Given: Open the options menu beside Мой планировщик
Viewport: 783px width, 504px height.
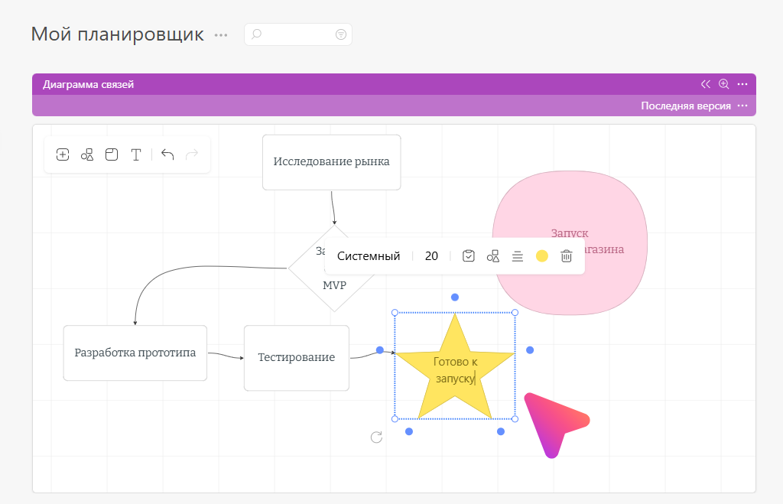Looking at the screenshot, I should [x=221, y=35].
